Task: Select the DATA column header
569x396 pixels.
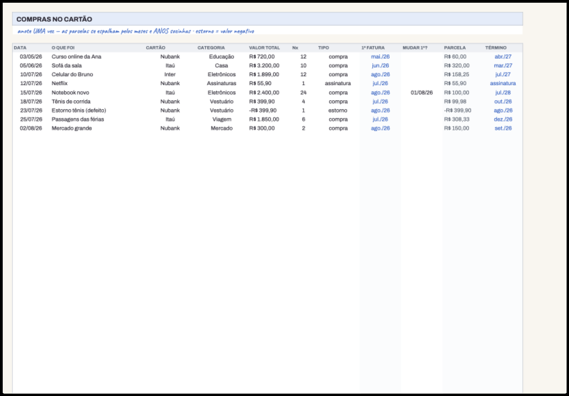Action: tap(20, 48)
